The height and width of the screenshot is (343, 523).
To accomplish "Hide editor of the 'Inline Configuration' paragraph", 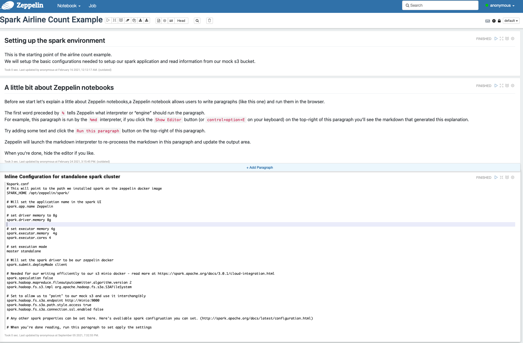I will [501, 177].
